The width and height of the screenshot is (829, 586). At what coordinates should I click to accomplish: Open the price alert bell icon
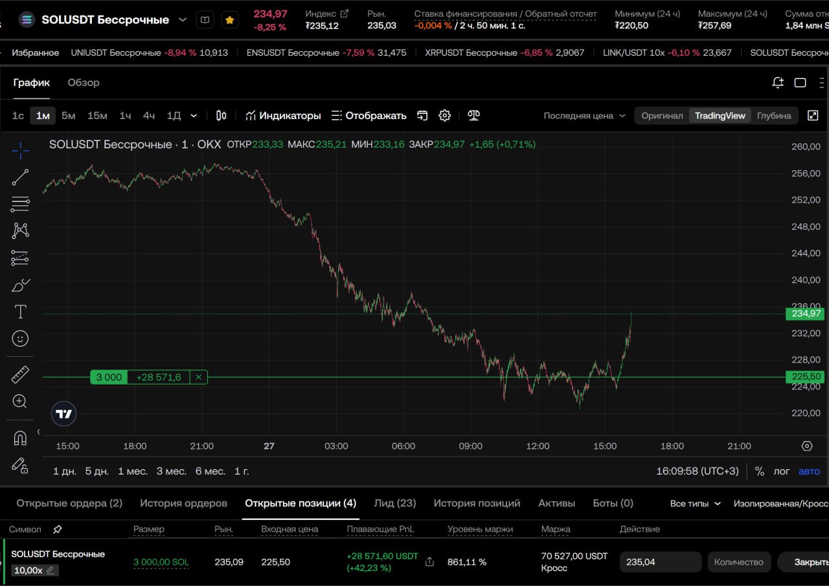[778, 82]
